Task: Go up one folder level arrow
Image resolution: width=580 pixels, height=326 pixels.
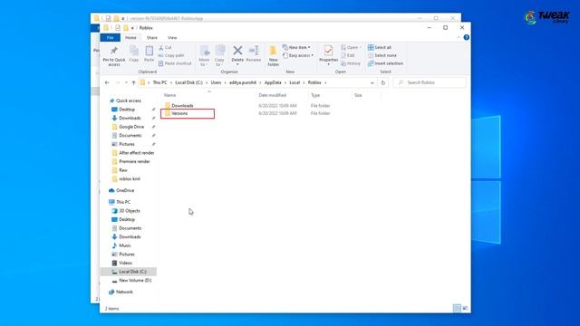Action: pyautogui.click(x=133, y=82)
